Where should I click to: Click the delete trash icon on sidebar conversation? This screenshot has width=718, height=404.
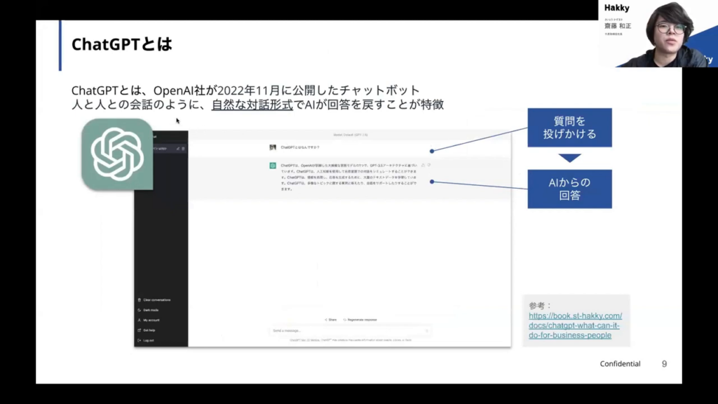pos(183,148)
